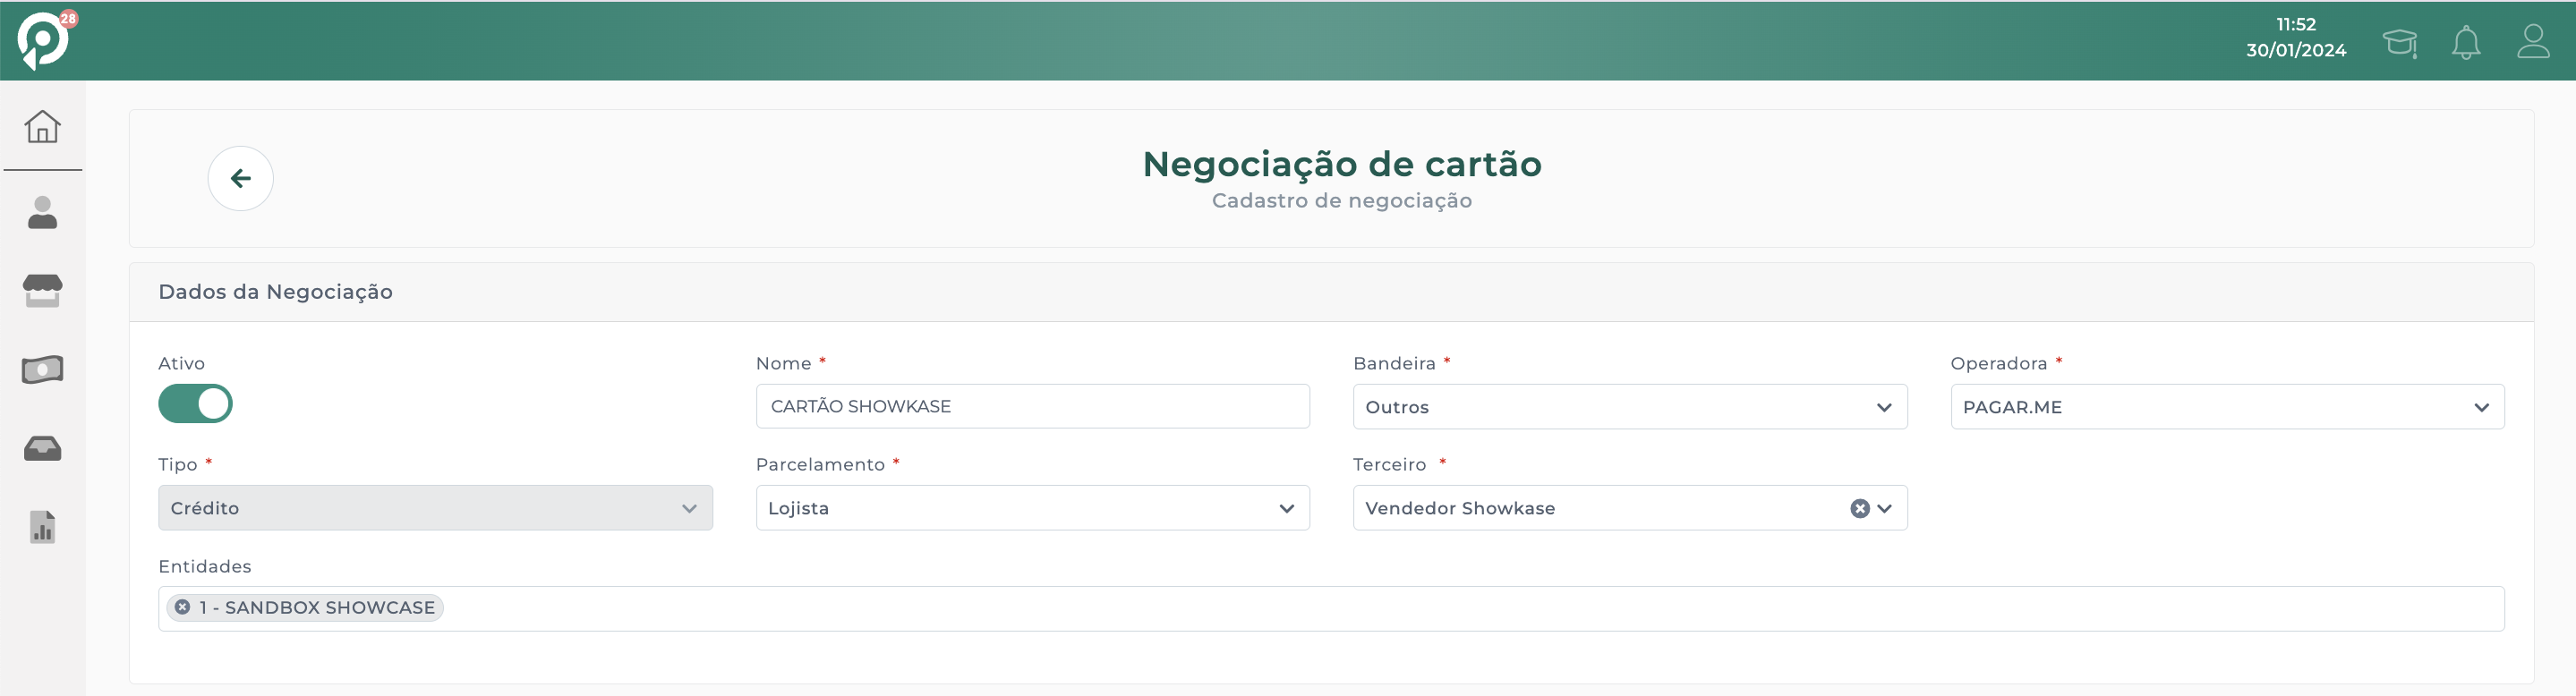Open the inbox tray icon in sidebar
2576x696 pixels.
[x=42, y=449]
